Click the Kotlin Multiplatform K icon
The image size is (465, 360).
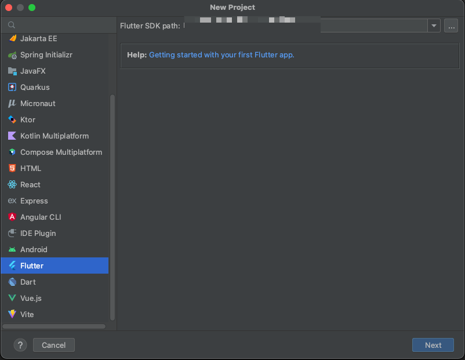pos(12,136)
